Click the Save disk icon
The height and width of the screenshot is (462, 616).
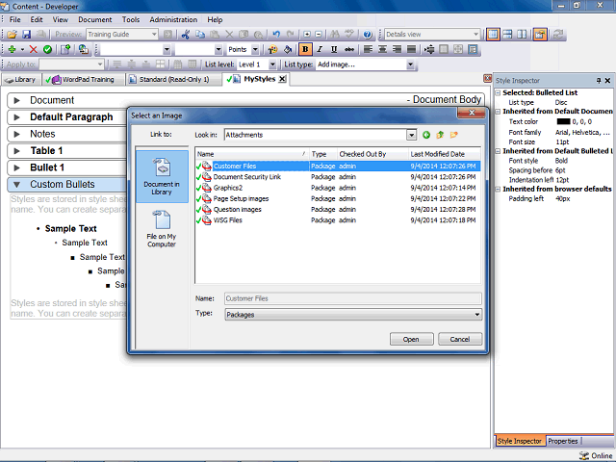pos(26,35)
